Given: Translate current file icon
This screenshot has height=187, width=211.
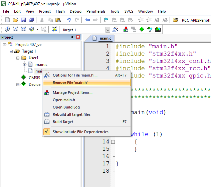Looking at the screenshot, I should 7,29.
